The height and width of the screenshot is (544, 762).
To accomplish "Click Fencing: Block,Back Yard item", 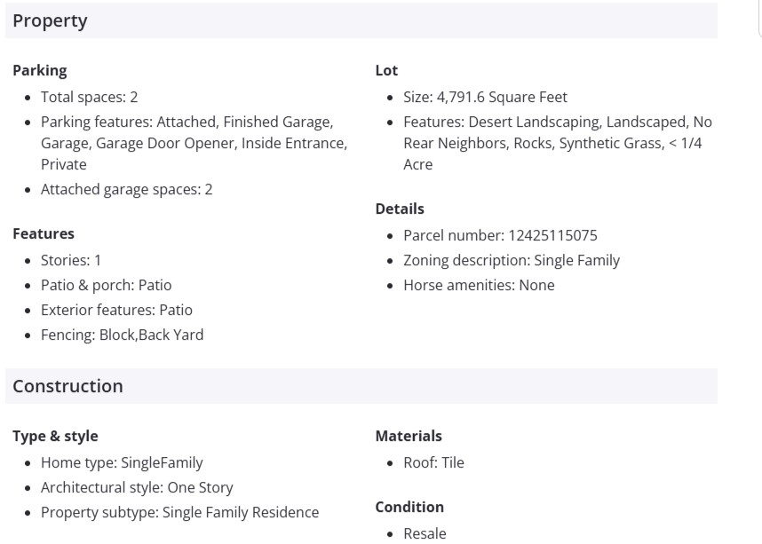I will (x=122, y=335).
